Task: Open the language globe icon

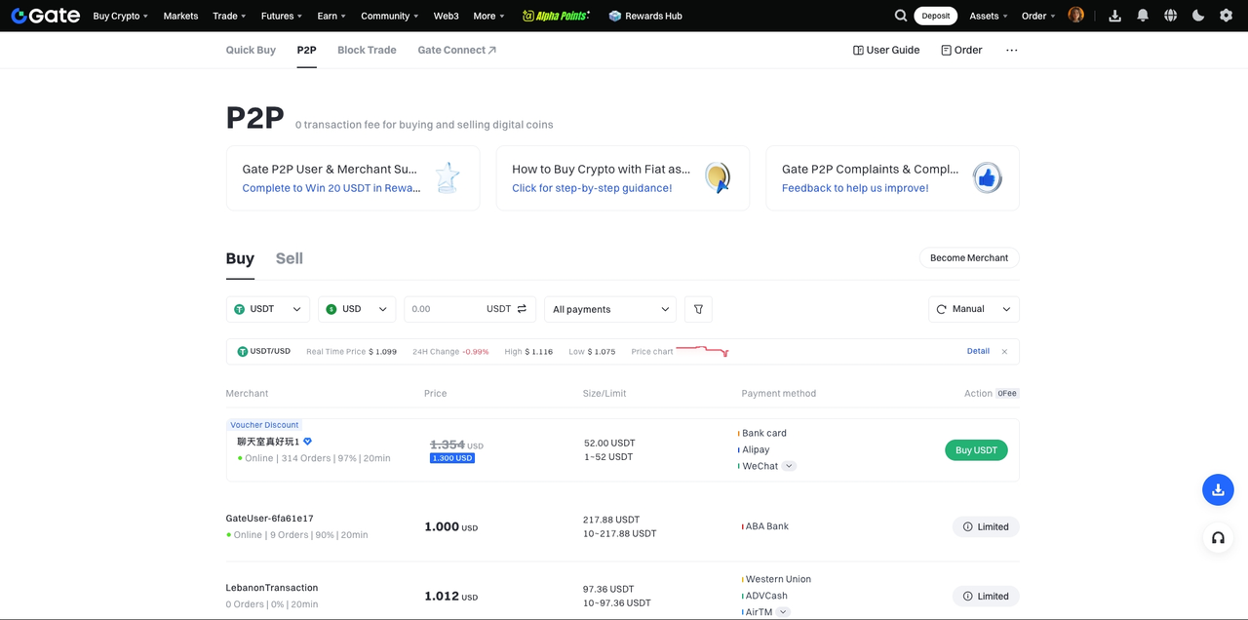Action: pyautogui.click(x=1170, y=16)
